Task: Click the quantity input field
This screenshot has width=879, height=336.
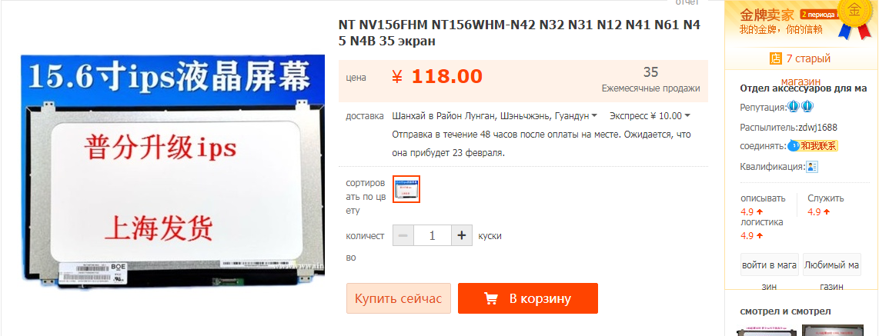Action: [x=433, y=236]
